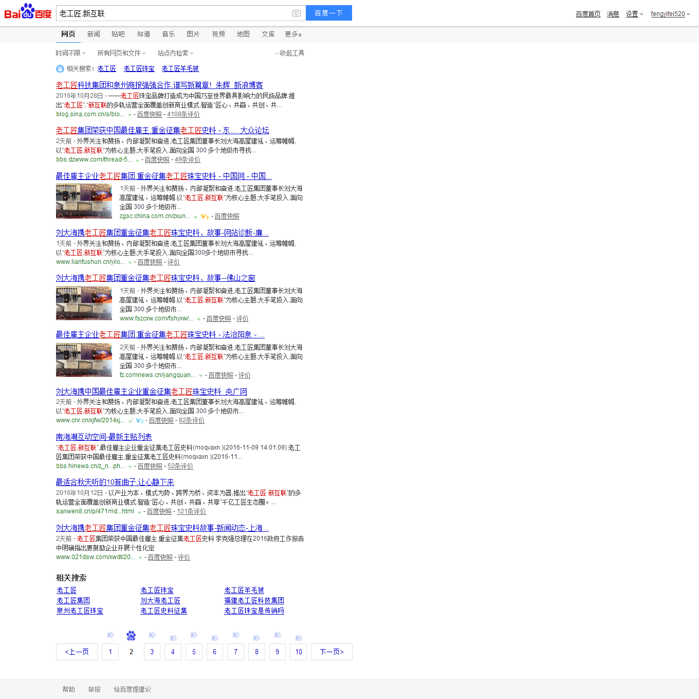The width and height of the screenshot is (699, 699).
Task: Go to results page 1
Action: (110, 652)
